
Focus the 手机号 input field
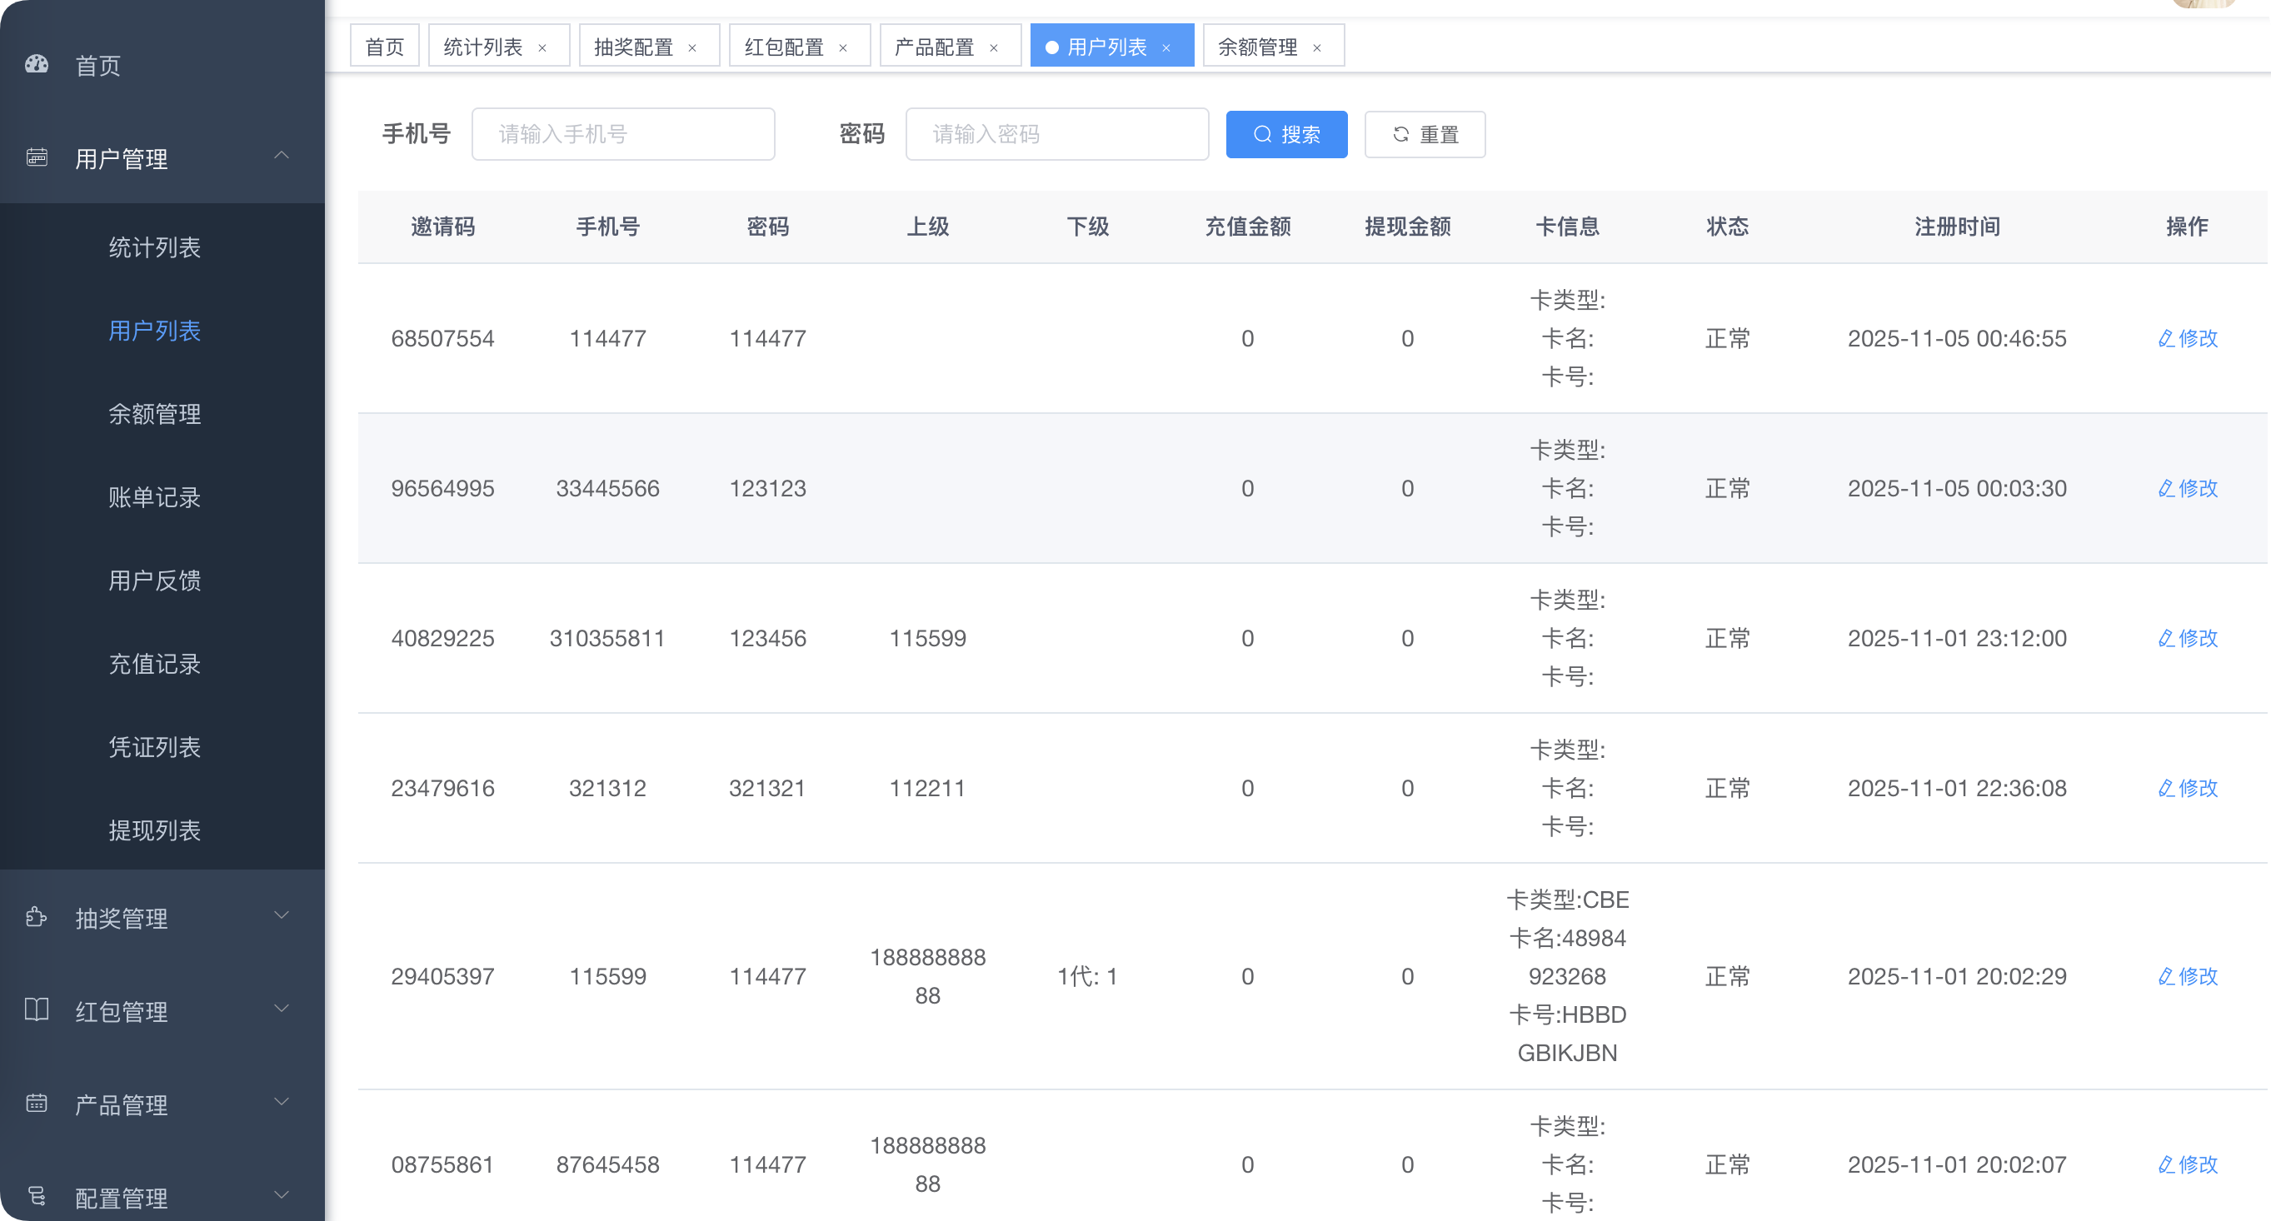[x=623, y=134]
